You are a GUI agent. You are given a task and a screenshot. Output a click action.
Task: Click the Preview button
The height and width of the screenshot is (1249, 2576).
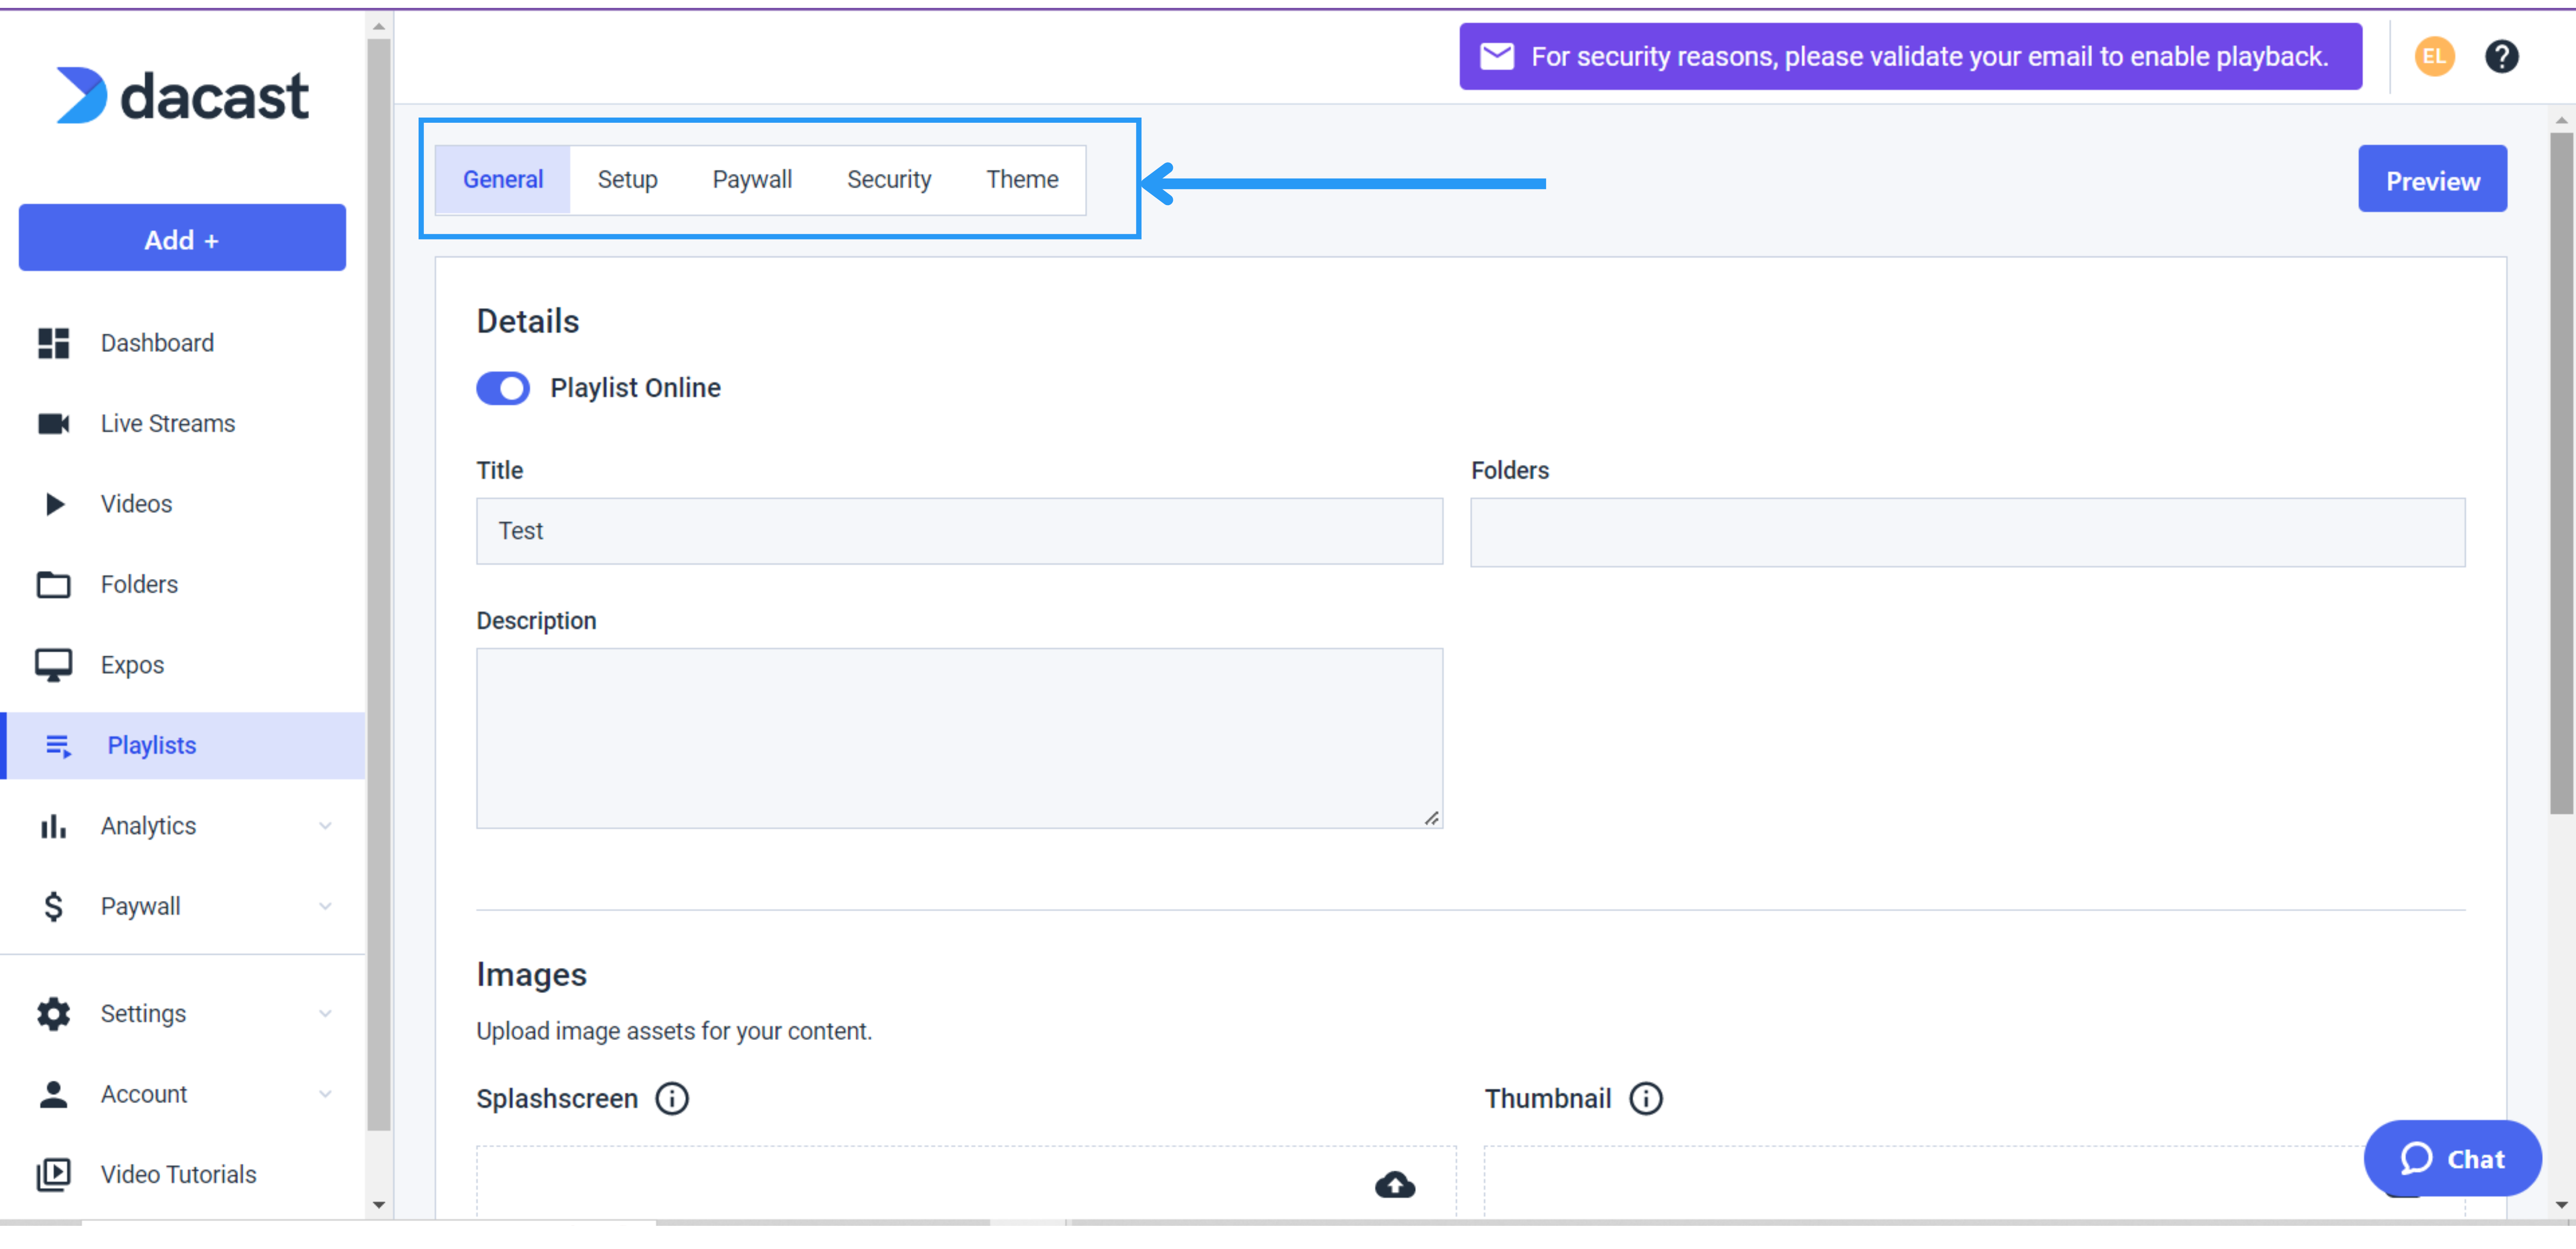click(x=2432, y=179)
